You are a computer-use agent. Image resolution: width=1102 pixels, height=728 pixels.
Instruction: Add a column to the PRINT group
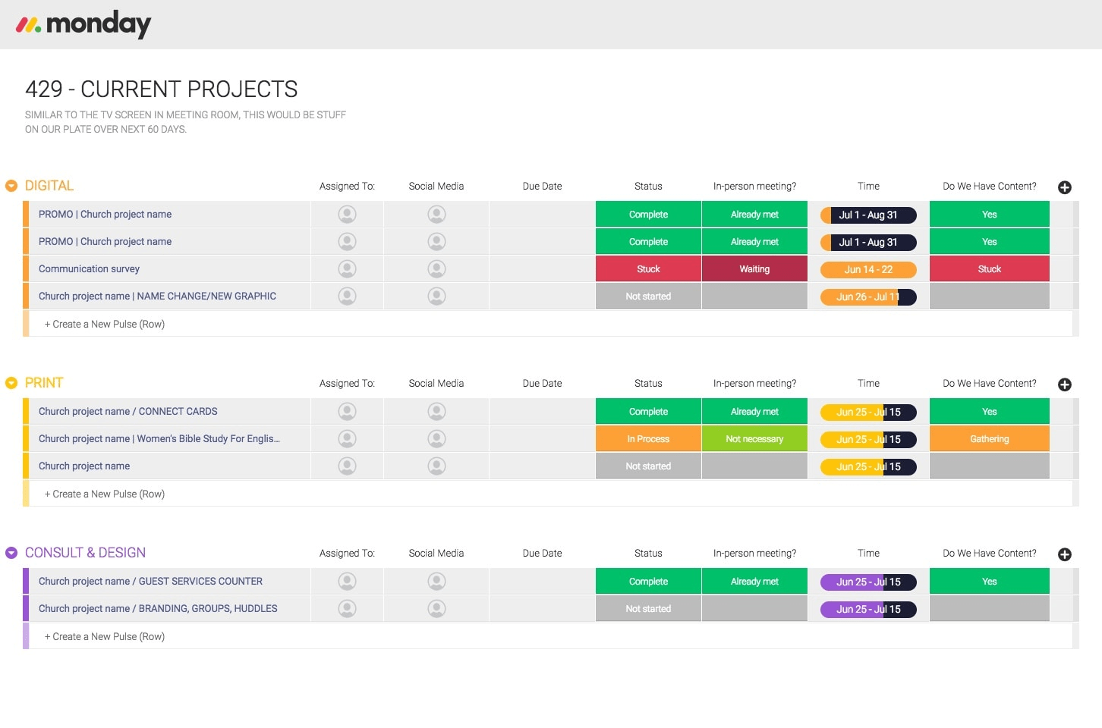tap(1065, 384)
